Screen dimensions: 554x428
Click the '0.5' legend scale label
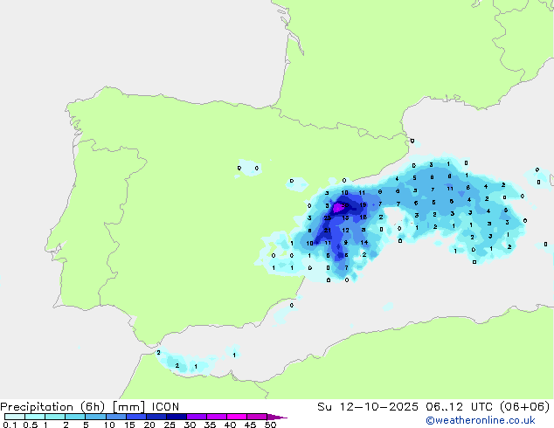(x=31, y=425)
